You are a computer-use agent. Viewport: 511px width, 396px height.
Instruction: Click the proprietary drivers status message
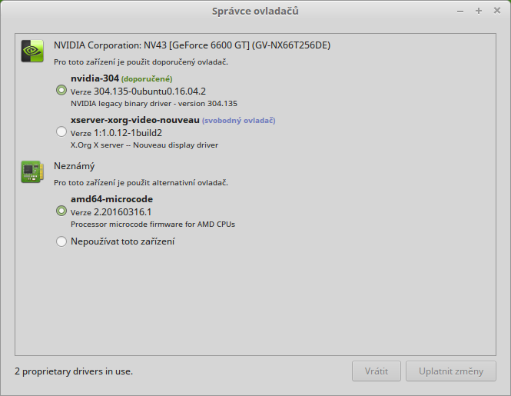point(74,371)
